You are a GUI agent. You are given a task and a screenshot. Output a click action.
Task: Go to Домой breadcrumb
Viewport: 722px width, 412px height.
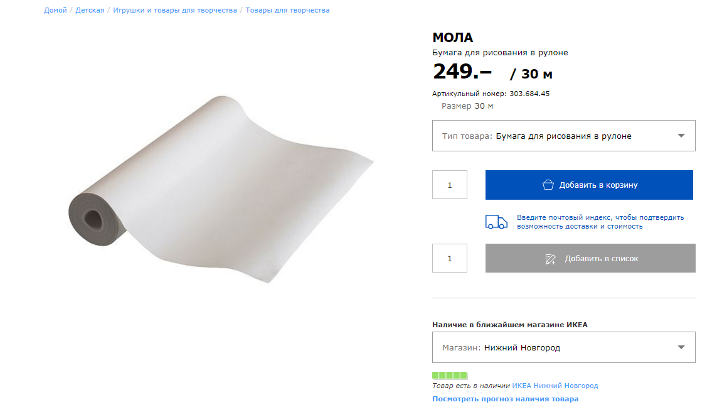pos(55,10)
